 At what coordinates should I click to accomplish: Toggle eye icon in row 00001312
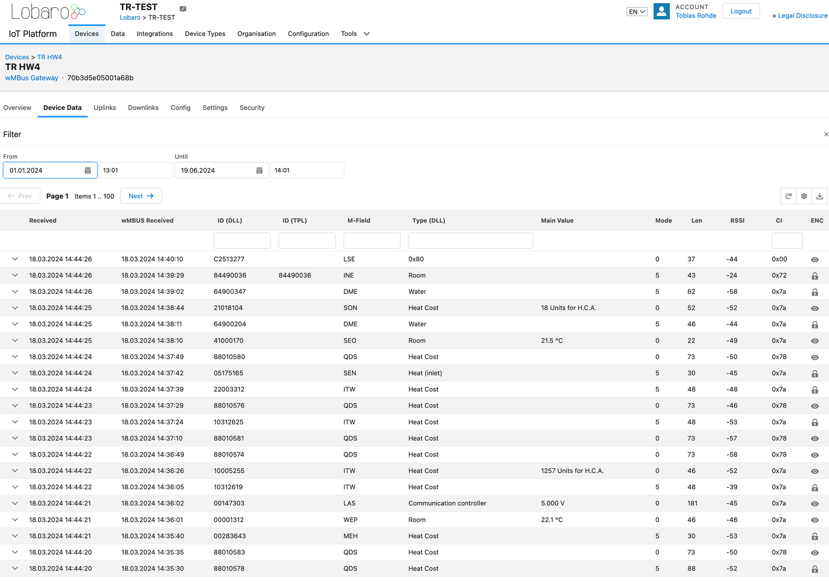[814, 520]
